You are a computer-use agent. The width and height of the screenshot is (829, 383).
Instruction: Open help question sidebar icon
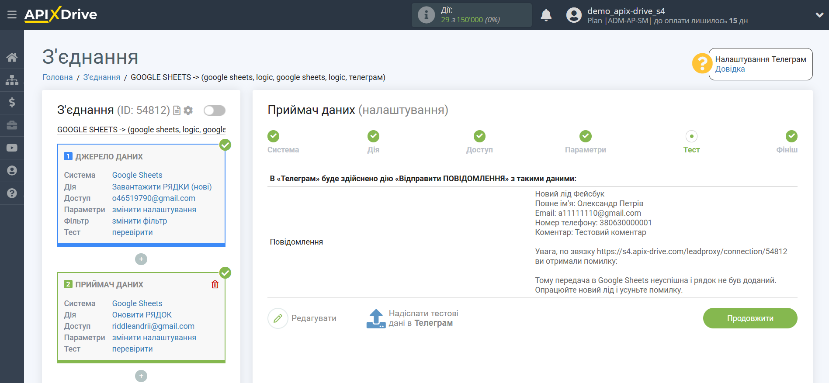(12, 193)
